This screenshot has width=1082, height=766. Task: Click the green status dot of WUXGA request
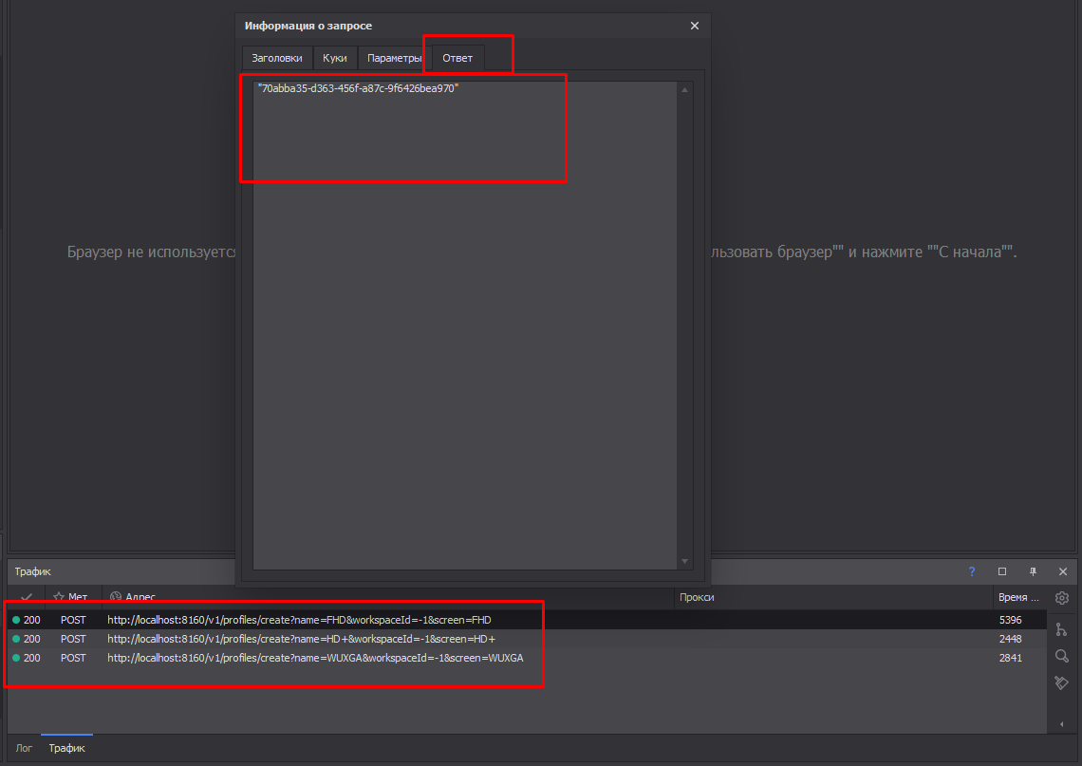click(16, 659)
